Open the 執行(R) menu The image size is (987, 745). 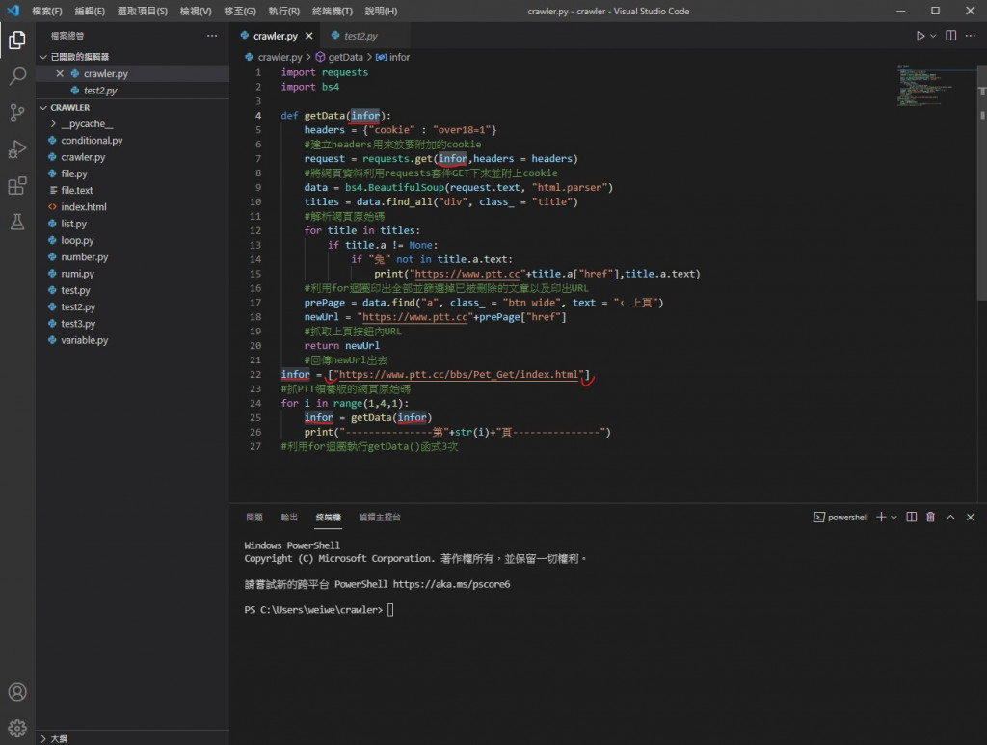click(284, 12)
